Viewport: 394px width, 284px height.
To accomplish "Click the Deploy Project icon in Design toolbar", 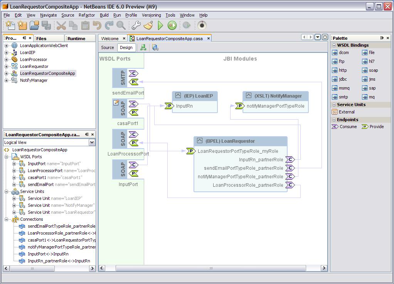I will point(155,47).
